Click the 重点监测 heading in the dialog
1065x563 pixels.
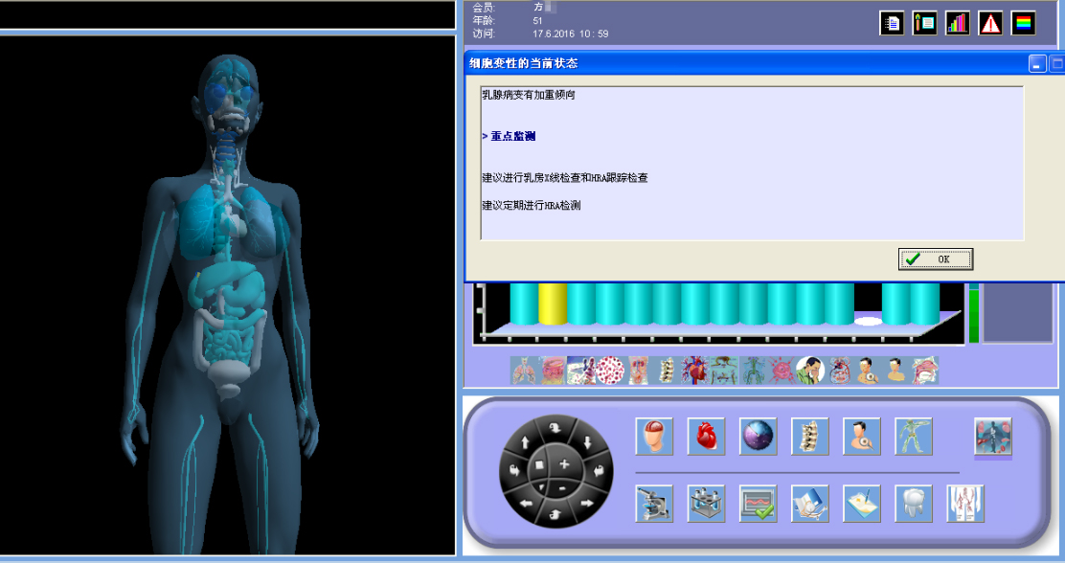[512, 137]
